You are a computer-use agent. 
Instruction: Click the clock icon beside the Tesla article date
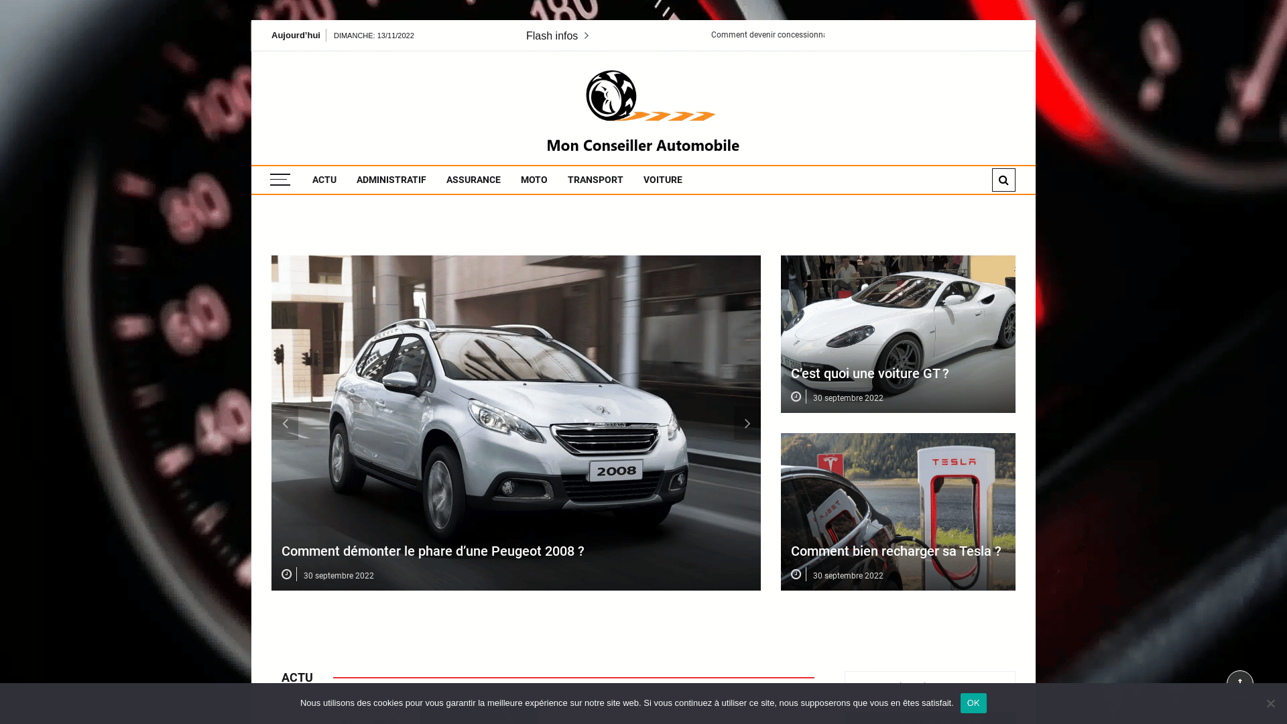point(796,574)
